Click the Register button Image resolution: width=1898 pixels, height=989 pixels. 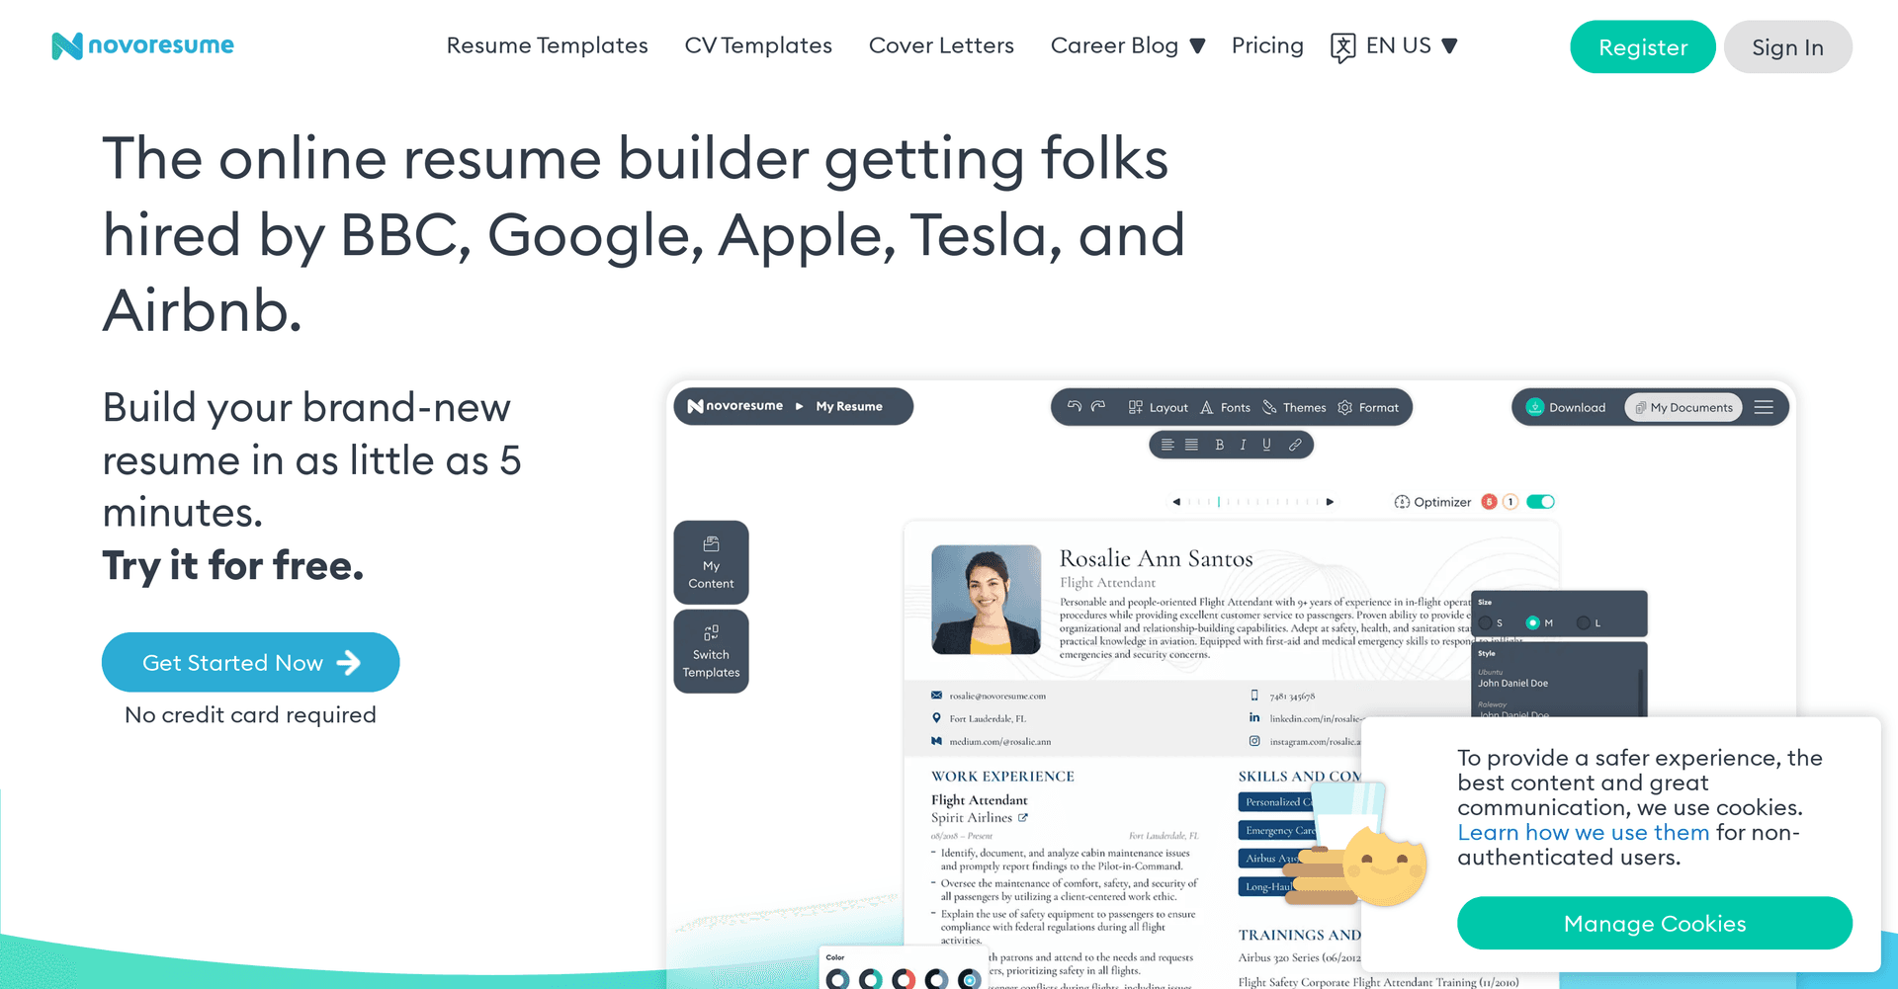point(1643,46)
